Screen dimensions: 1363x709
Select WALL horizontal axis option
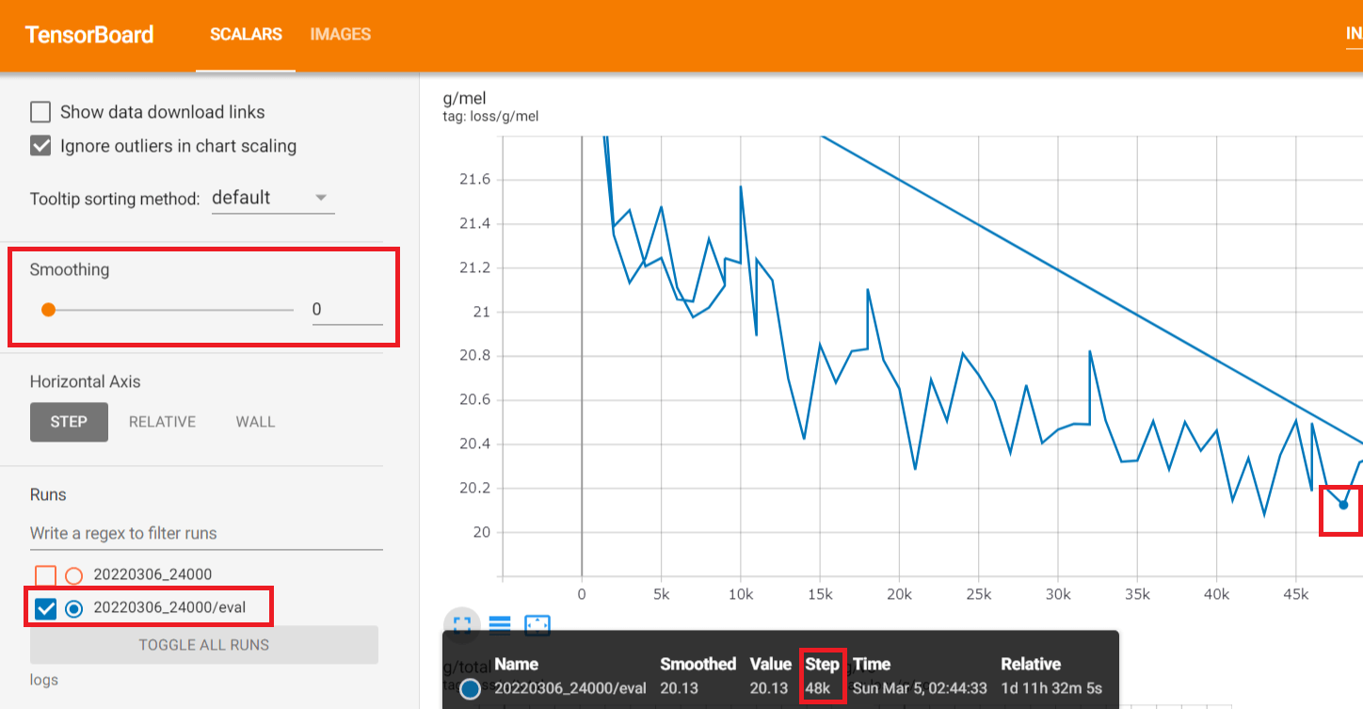click(x=255, y=422)
